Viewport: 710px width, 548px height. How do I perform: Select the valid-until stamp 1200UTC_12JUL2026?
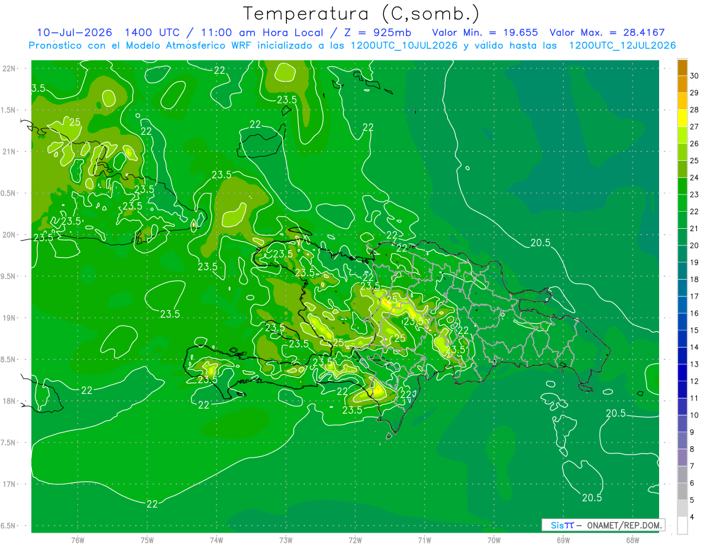point(622,46)
